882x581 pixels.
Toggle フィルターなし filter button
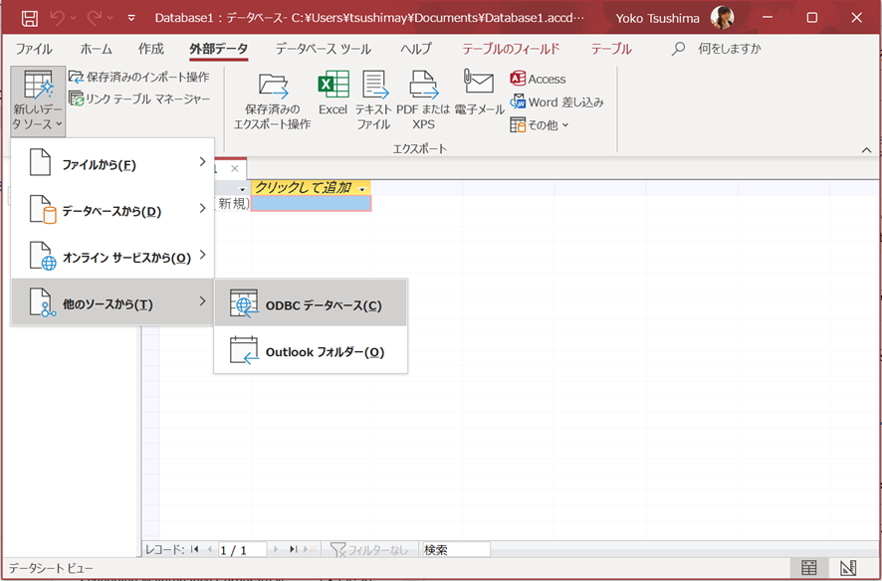coord(368,549)
